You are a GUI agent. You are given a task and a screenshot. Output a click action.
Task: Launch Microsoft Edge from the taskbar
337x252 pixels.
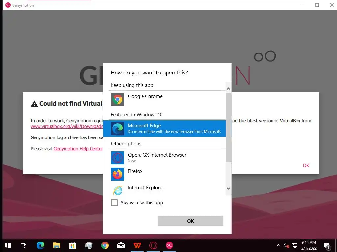[x=40, y=245]
